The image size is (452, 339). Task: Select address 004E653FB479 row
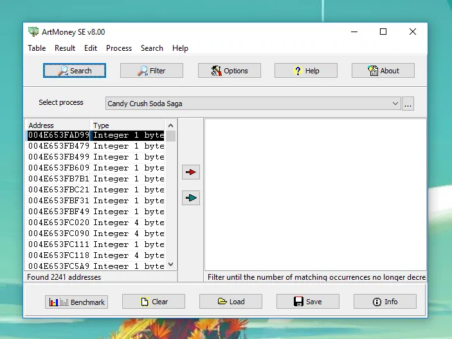pos(96,146)
